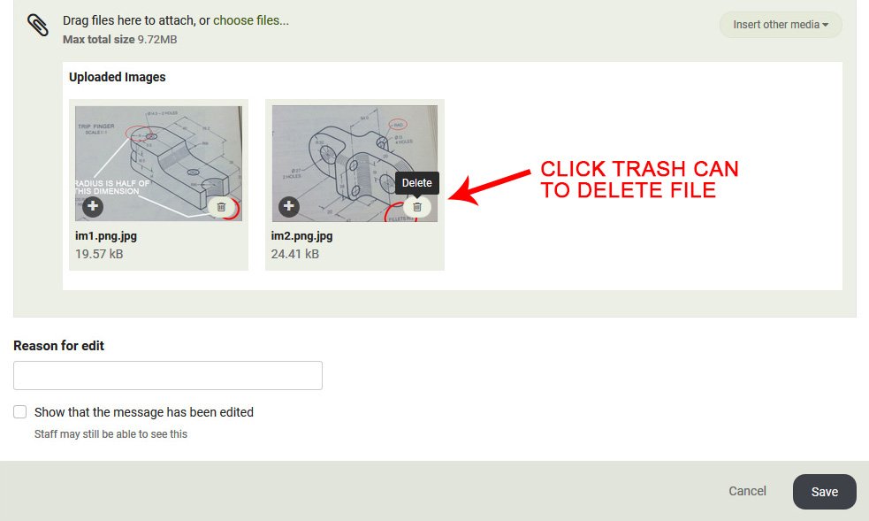Open the im1.png.jpg image thumbnail
The height and width of the screenshot is (521, 869).
click(158, 164)
